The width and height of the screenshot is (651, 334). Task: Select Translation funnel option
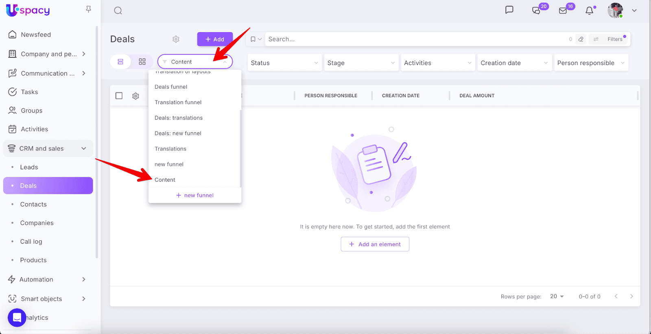point(194,102)
